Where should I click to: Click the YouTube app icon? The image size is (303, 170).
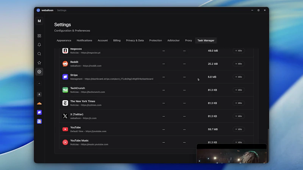pos(65,129)
